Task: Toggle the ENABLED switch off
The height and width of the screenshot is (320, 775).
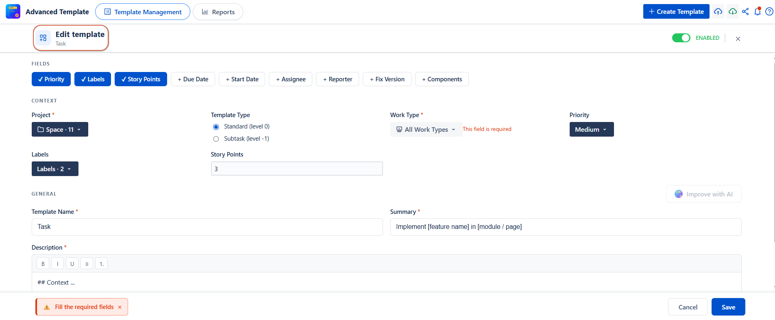Action: [x=681, y=38]
